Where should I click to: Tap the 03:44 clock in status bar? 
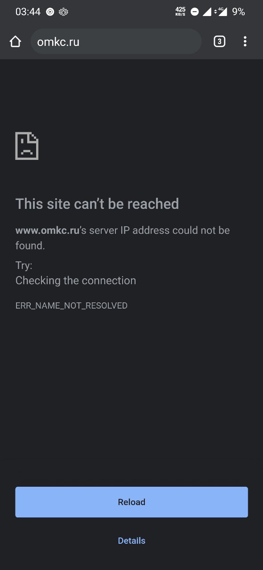[x=28, y=12]
